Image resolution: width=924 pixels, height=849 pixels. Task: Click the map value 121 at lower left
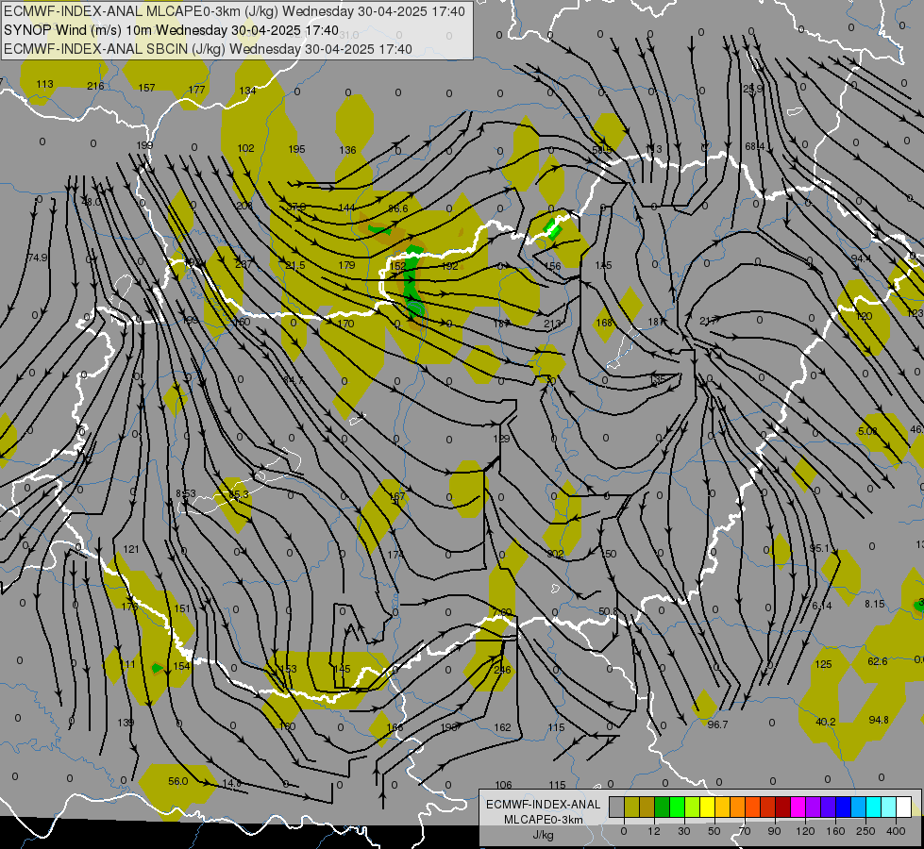pyautogui.click(x=131, y=549)
